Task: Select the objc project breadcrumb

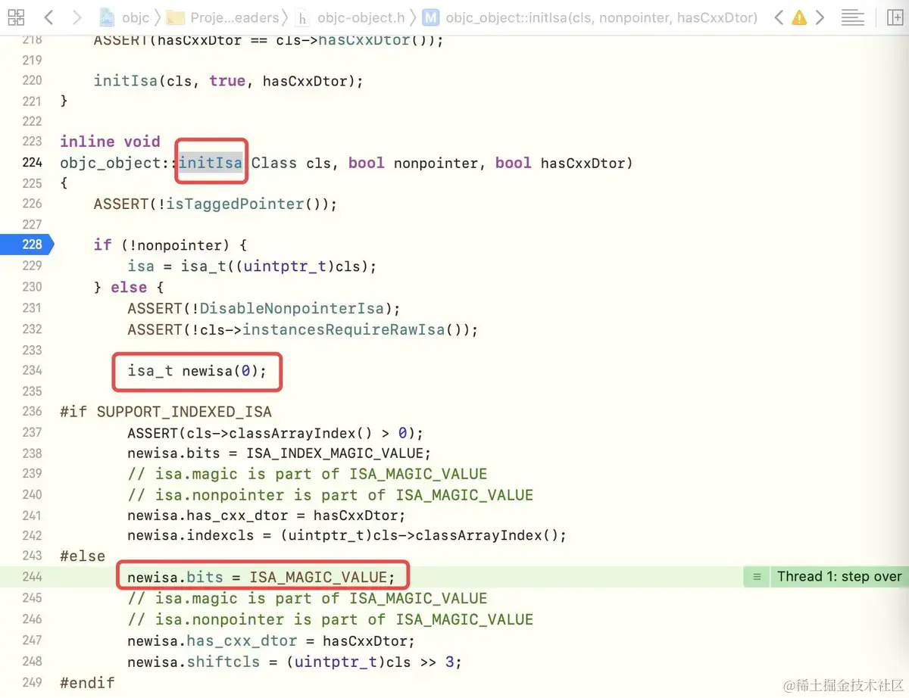Action: [x=126, y=17]
